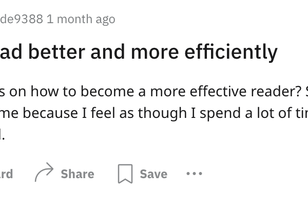Click the word 'efficiently' in the post title
The image size is (308, 207).
point(231,52)
